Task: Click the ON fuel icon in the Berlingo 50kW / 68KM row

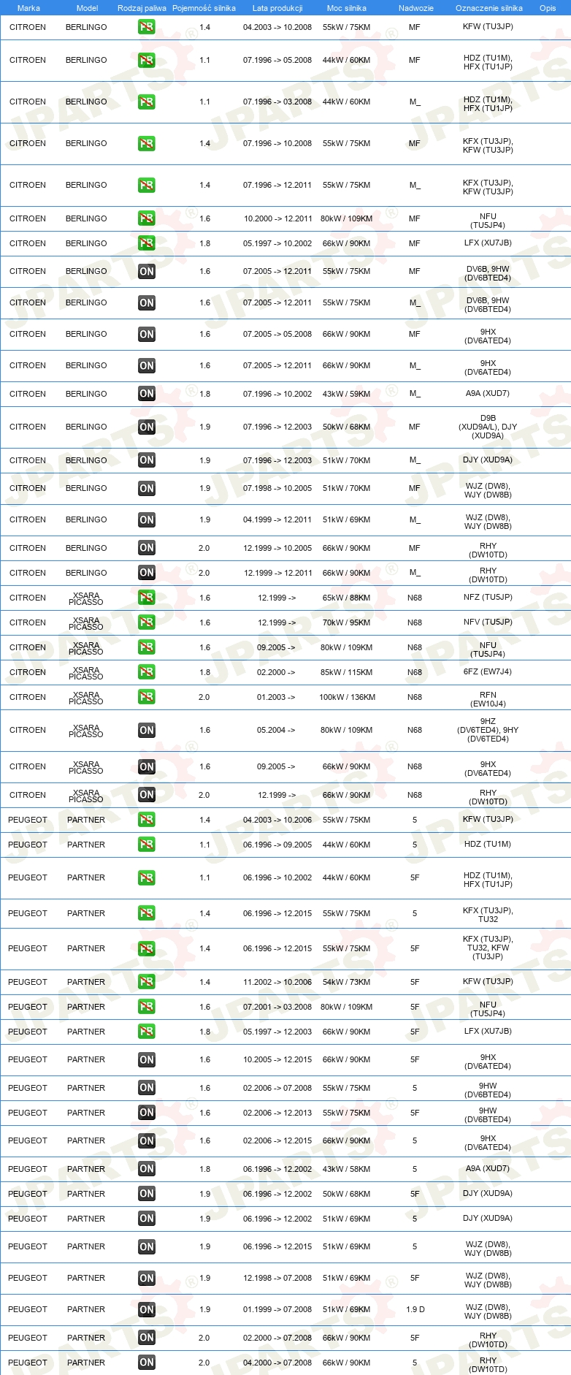Action: [147, 427]
